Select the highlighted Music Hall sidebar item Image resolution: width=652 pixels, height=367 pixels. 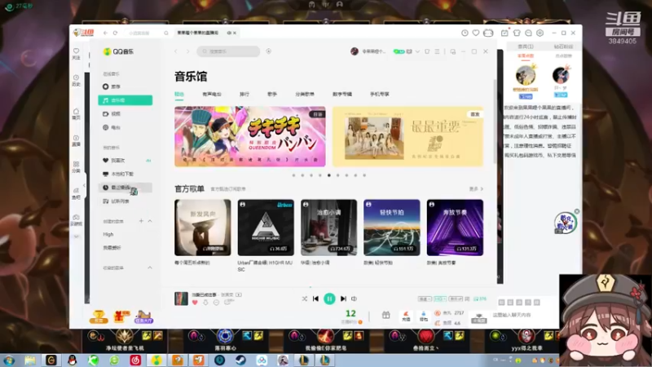pos(126,100)
